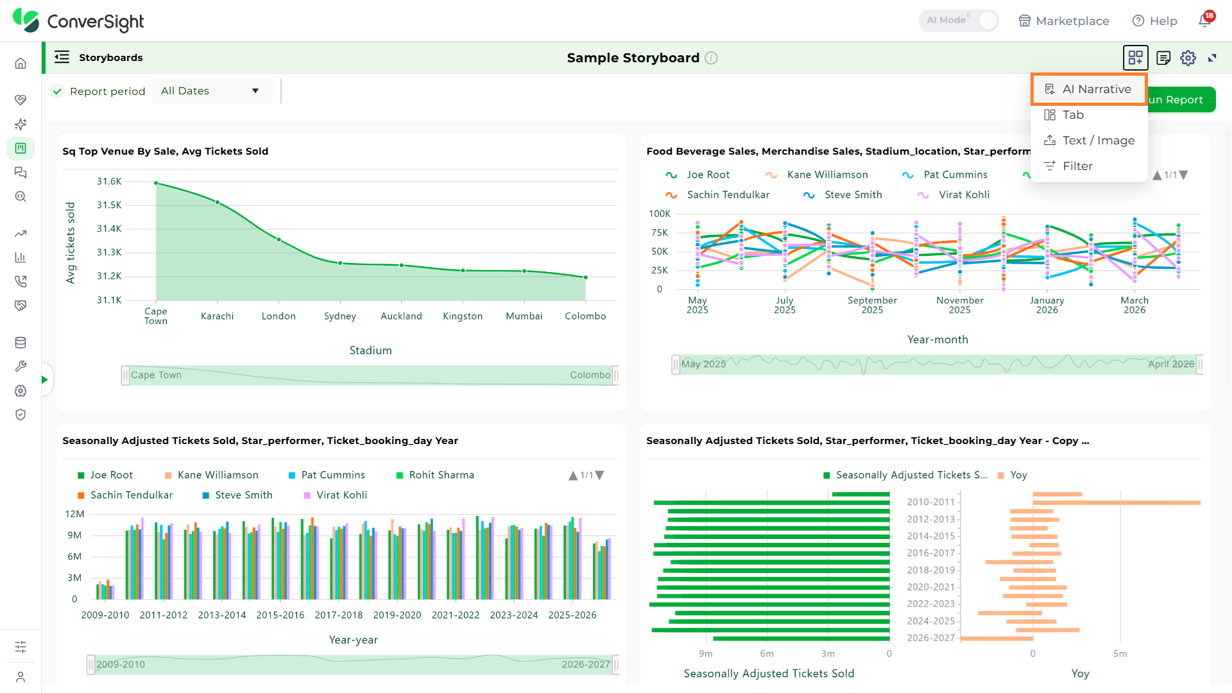
Task: Open the All Dates dropdown
Action: tap(212, 91)
